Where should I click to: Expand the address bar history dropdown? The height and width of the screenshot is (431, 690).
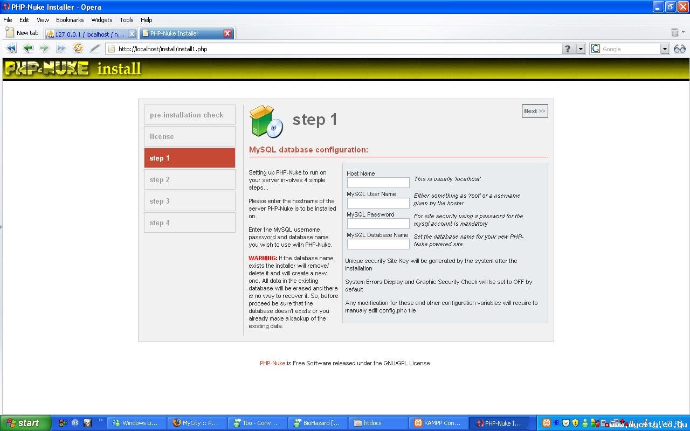coord(581,49)
